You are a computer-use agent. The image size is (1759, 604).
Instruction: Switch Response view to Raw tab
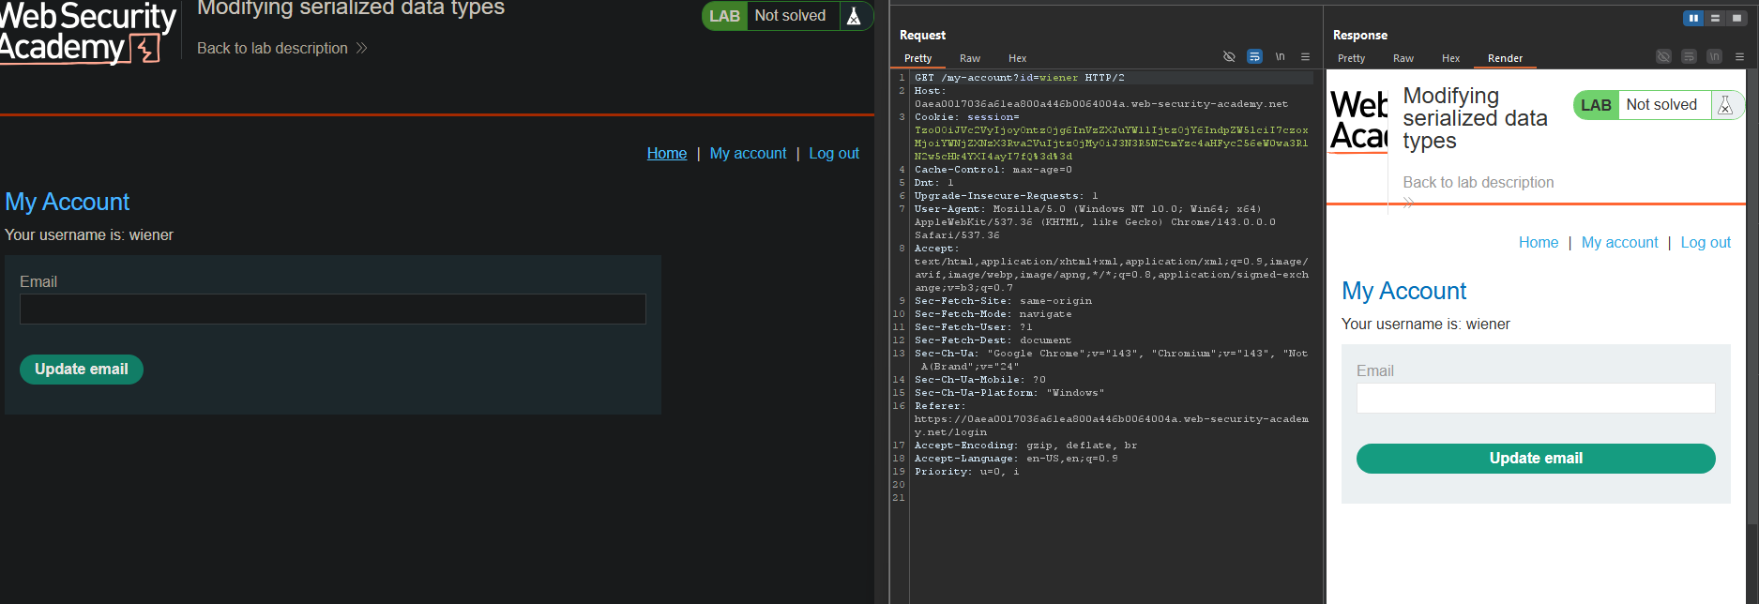pos(1403,58)
